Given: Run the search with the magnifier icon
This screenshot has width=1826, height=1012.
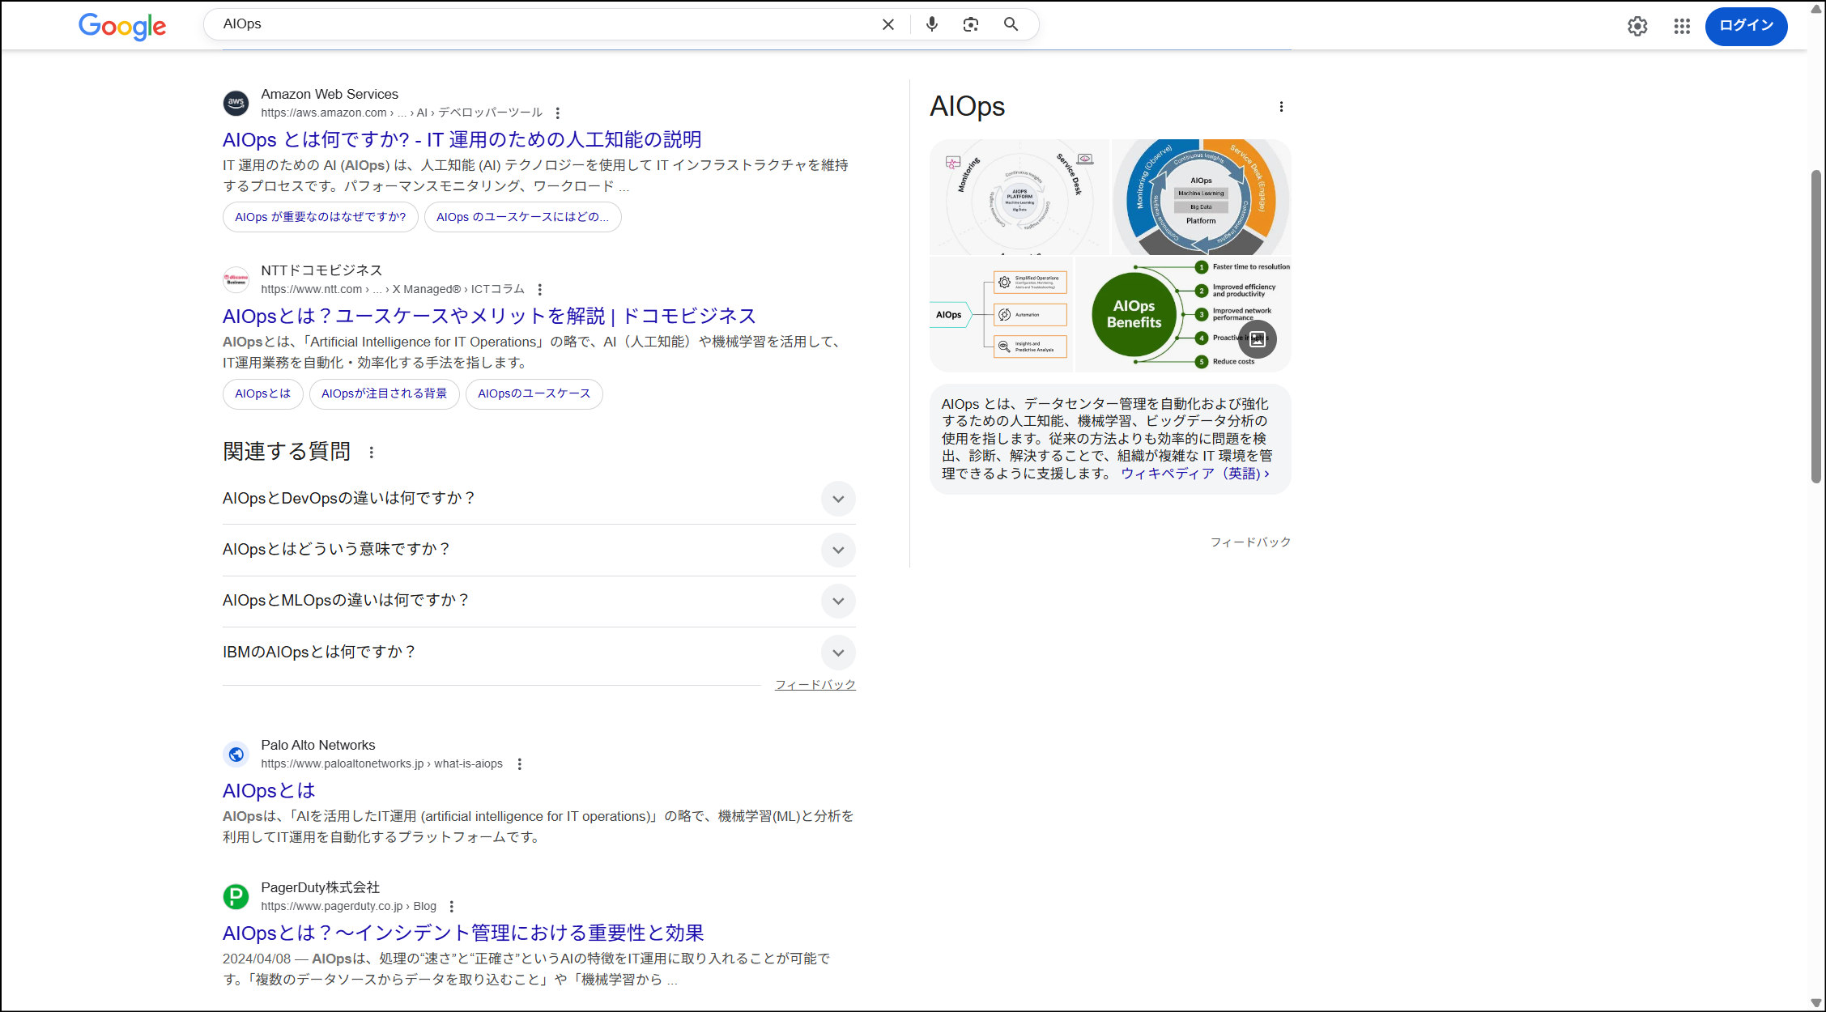Looking at the screenshot, I should point(1010,24).
